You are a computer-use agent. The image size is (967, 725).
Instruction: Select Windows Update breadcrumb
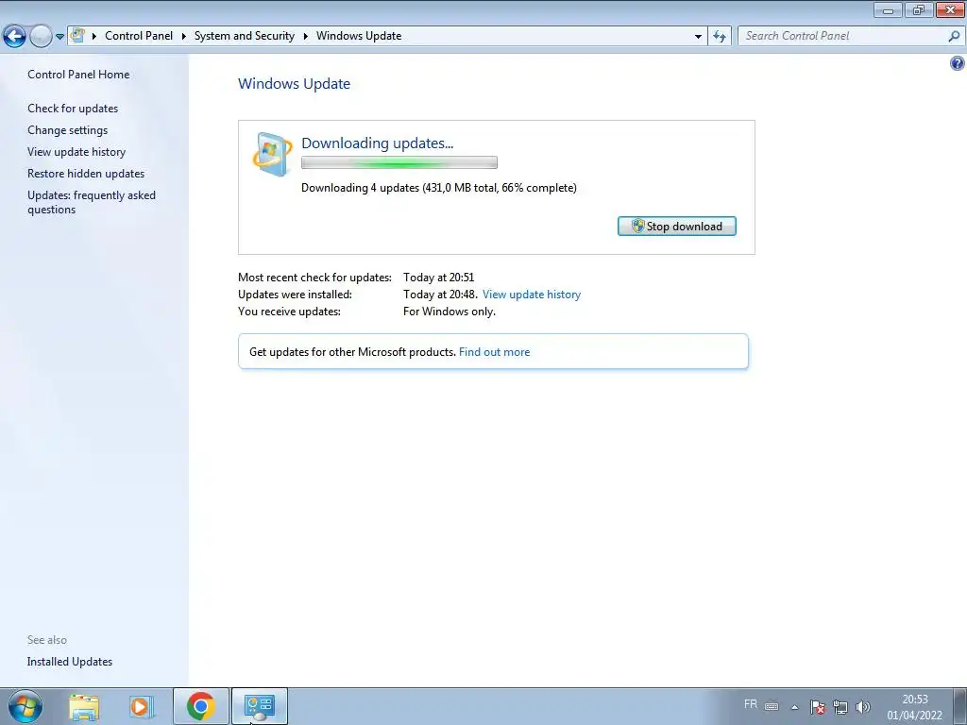[x=359, y=36]
